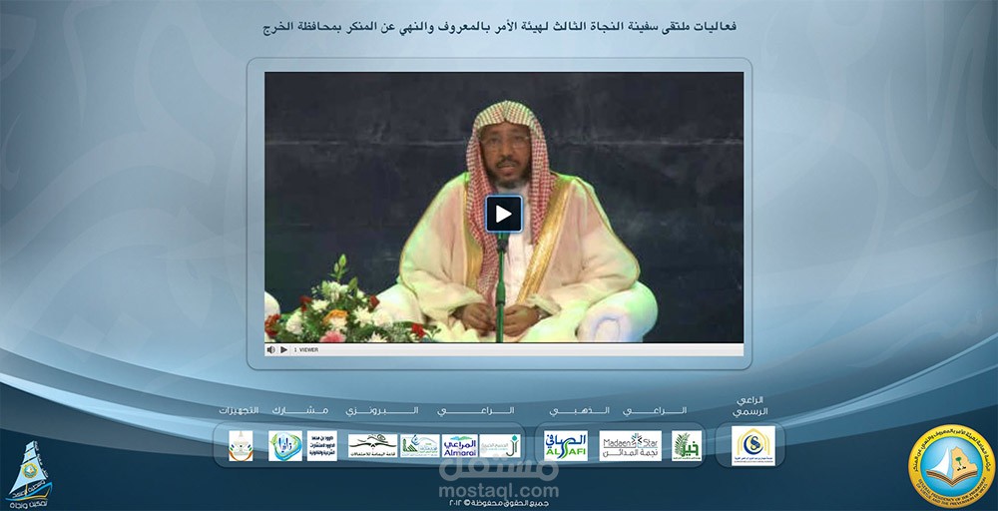The image size is (998, 511).
Task: Open the Madaen Star sponsor logo
Action: click(630, 445)
